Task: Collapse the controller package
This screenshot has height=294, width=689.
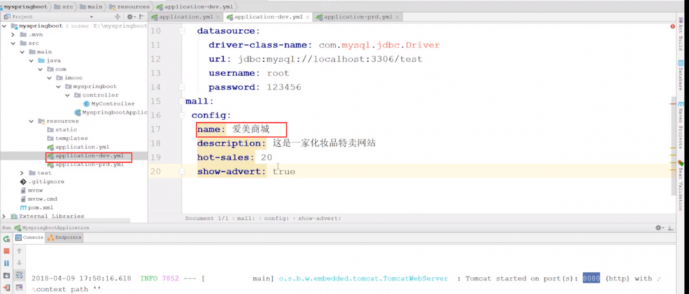Action: click(68, 95)
